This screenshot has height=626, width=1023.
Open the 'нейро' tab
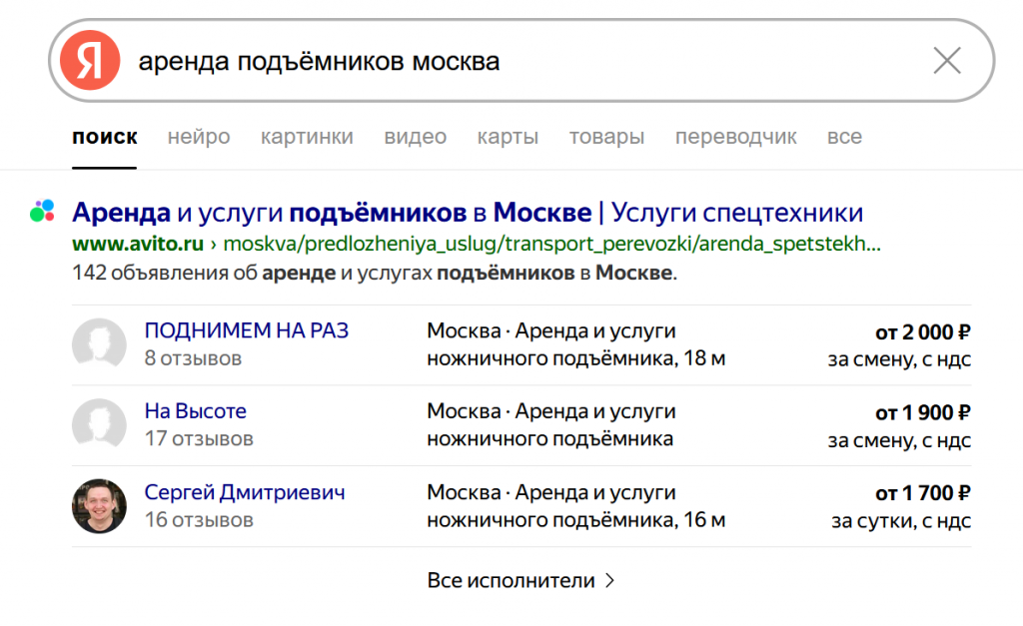[199, 137]
